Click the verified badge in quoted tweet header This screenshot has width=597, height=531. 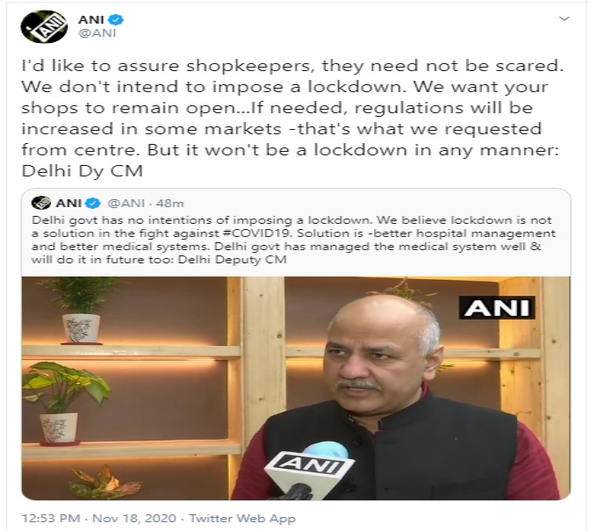[x=92, y=203]
